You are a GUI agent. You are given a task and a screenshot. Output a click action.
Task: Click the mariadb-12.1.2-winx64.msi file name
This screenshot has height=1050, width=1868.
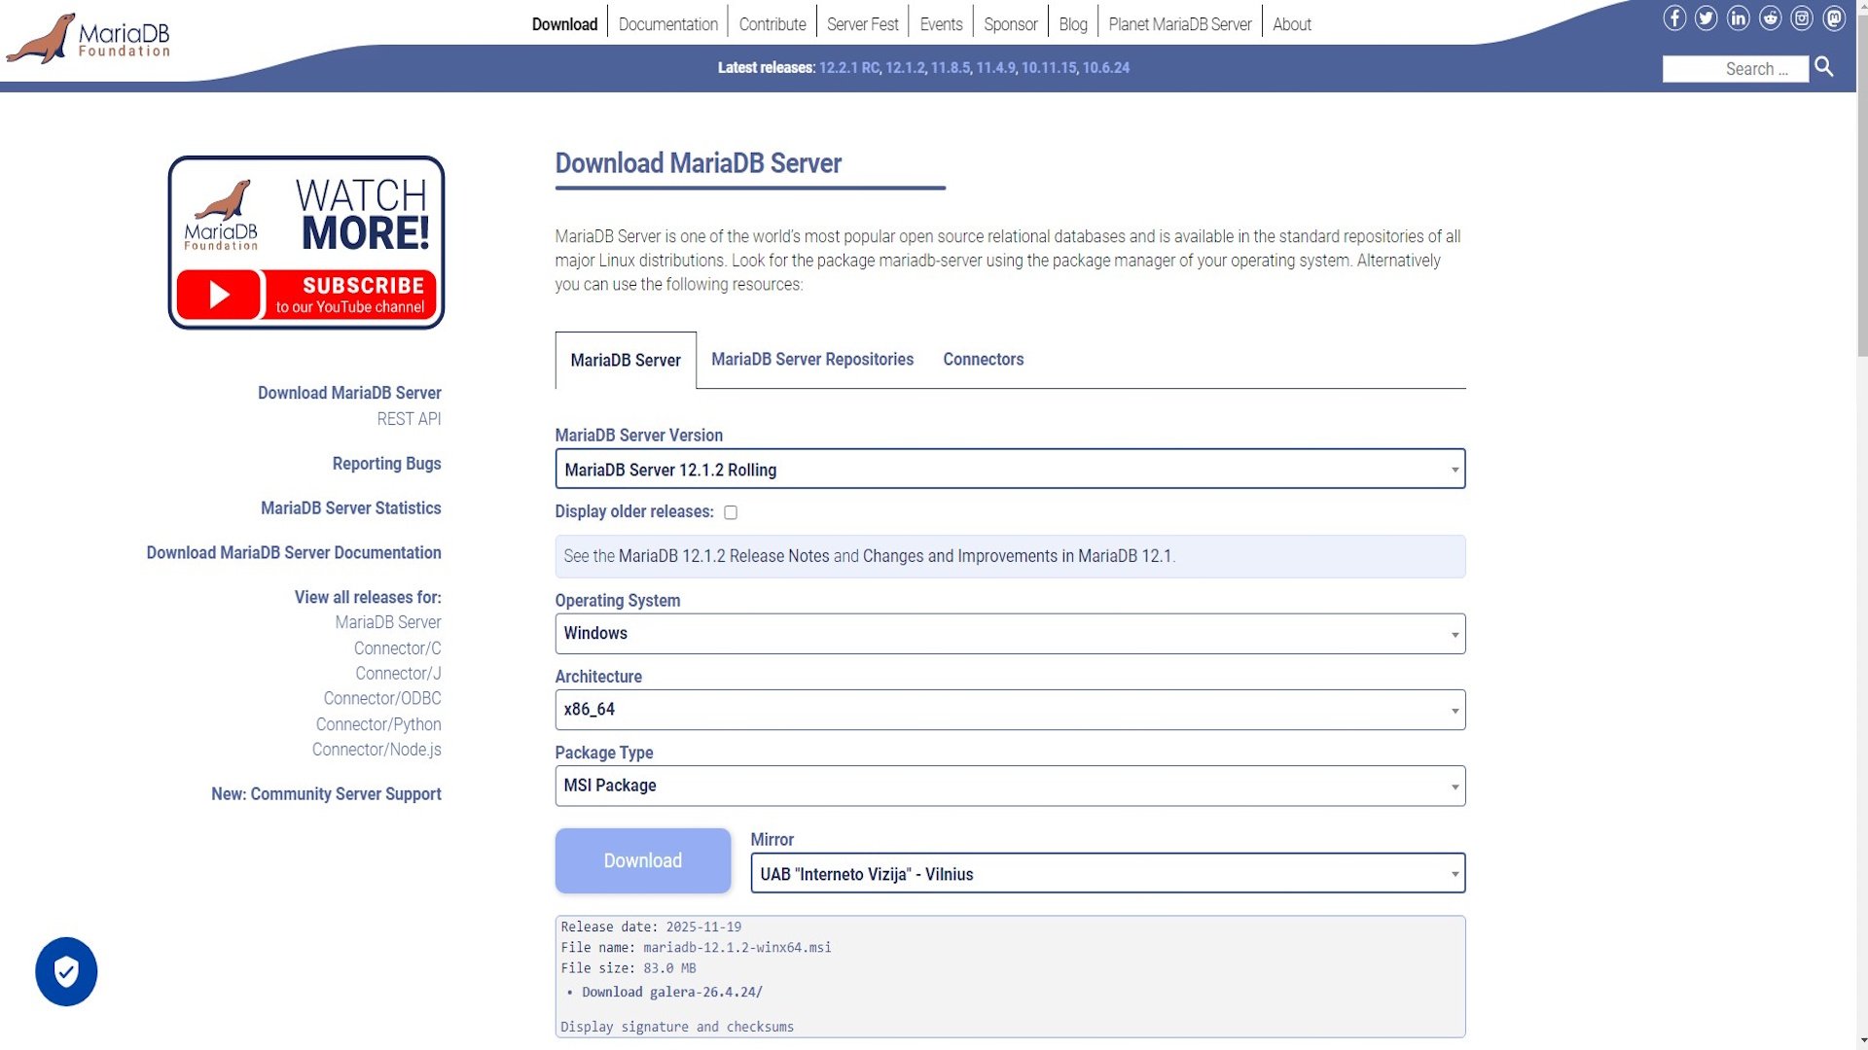[736, 948]
